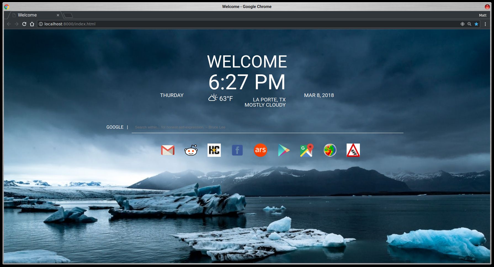
Task: Open the Ars Technica shortcut
Action: click(x=260, y=150)
